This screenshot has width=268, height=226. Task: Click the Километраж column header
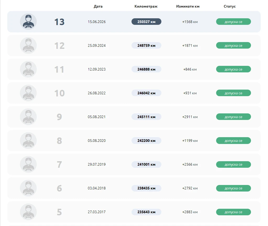[x=146, y=6]
